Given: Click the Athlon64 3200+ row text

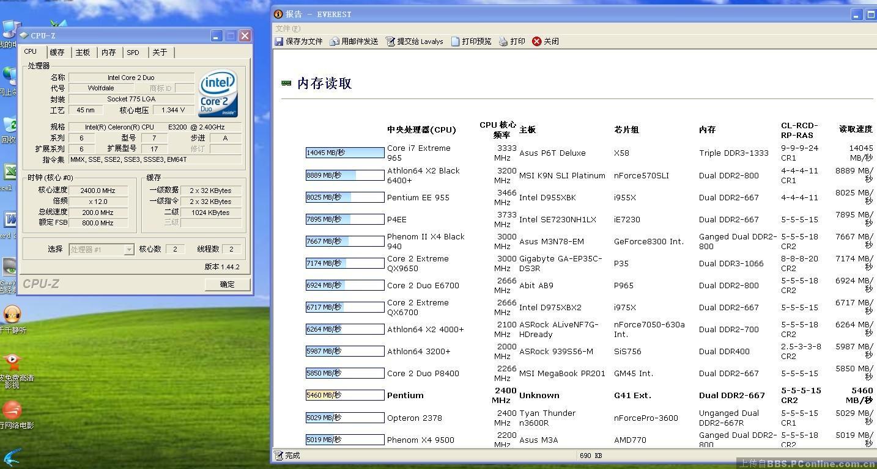Looking at the screenshot, I should pos(419,351).
